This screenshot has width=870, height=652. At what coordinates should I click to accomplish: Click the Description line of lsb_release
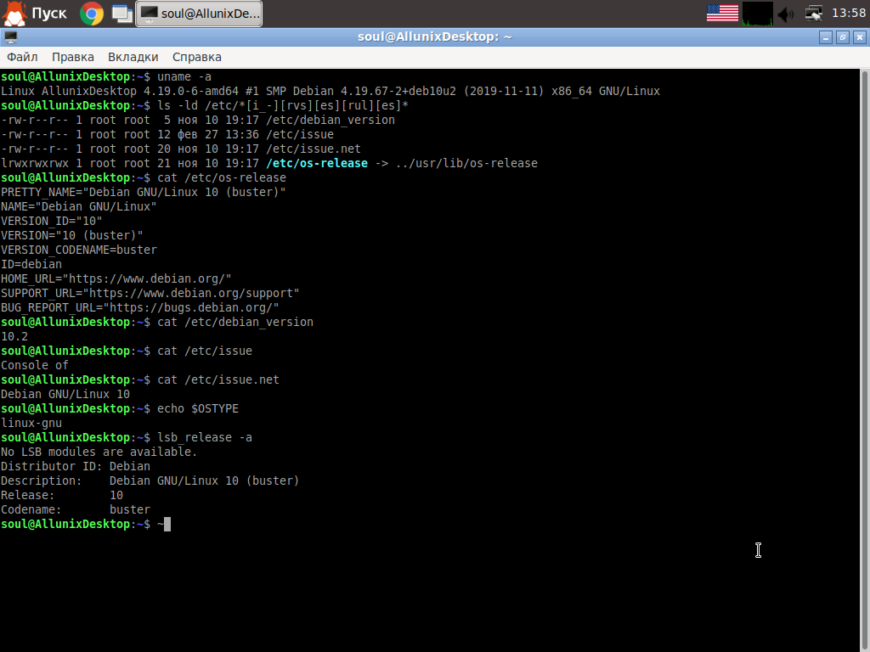click(x=150, y=481)
